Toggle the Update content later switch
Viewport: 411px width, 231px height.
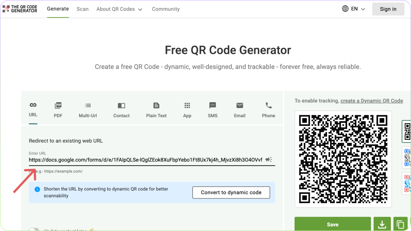point(34,230)
